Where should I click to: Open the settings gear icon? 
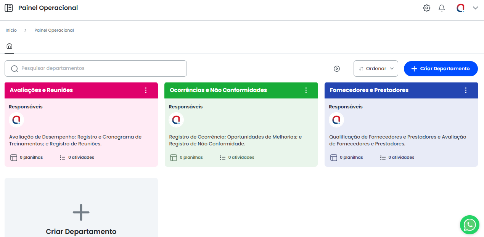point(426,8)
